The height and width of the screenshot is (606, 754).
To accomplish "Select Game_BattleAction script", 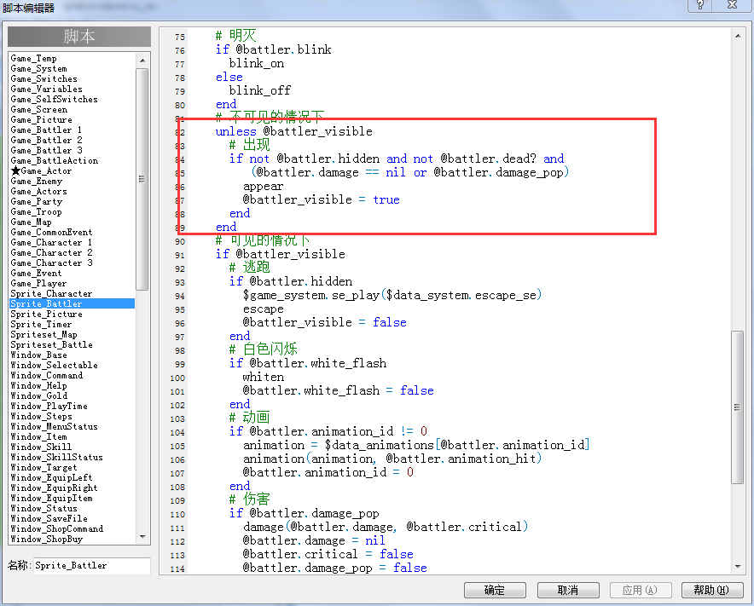I will pyautogui.click(x=55, y=161).
